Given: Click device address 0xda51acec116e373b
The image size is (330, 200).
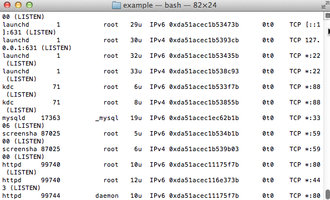Looking at the screenshot, I should pos(204,180).
